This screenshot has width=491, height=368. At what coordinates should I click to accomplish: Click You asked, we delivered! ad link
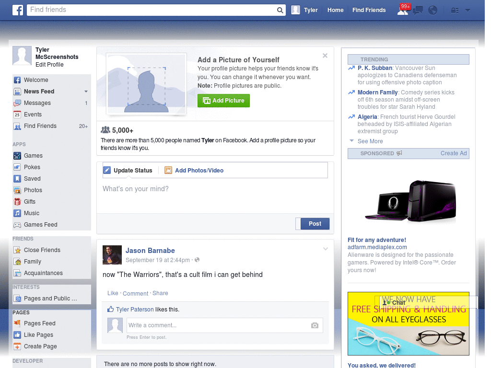[x=381, y=365]
